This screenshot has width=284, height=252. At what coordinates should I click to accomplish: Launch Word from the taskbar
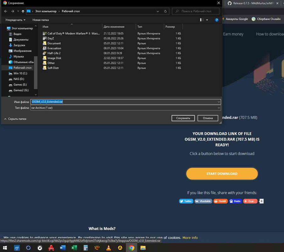tap(63, 248)
